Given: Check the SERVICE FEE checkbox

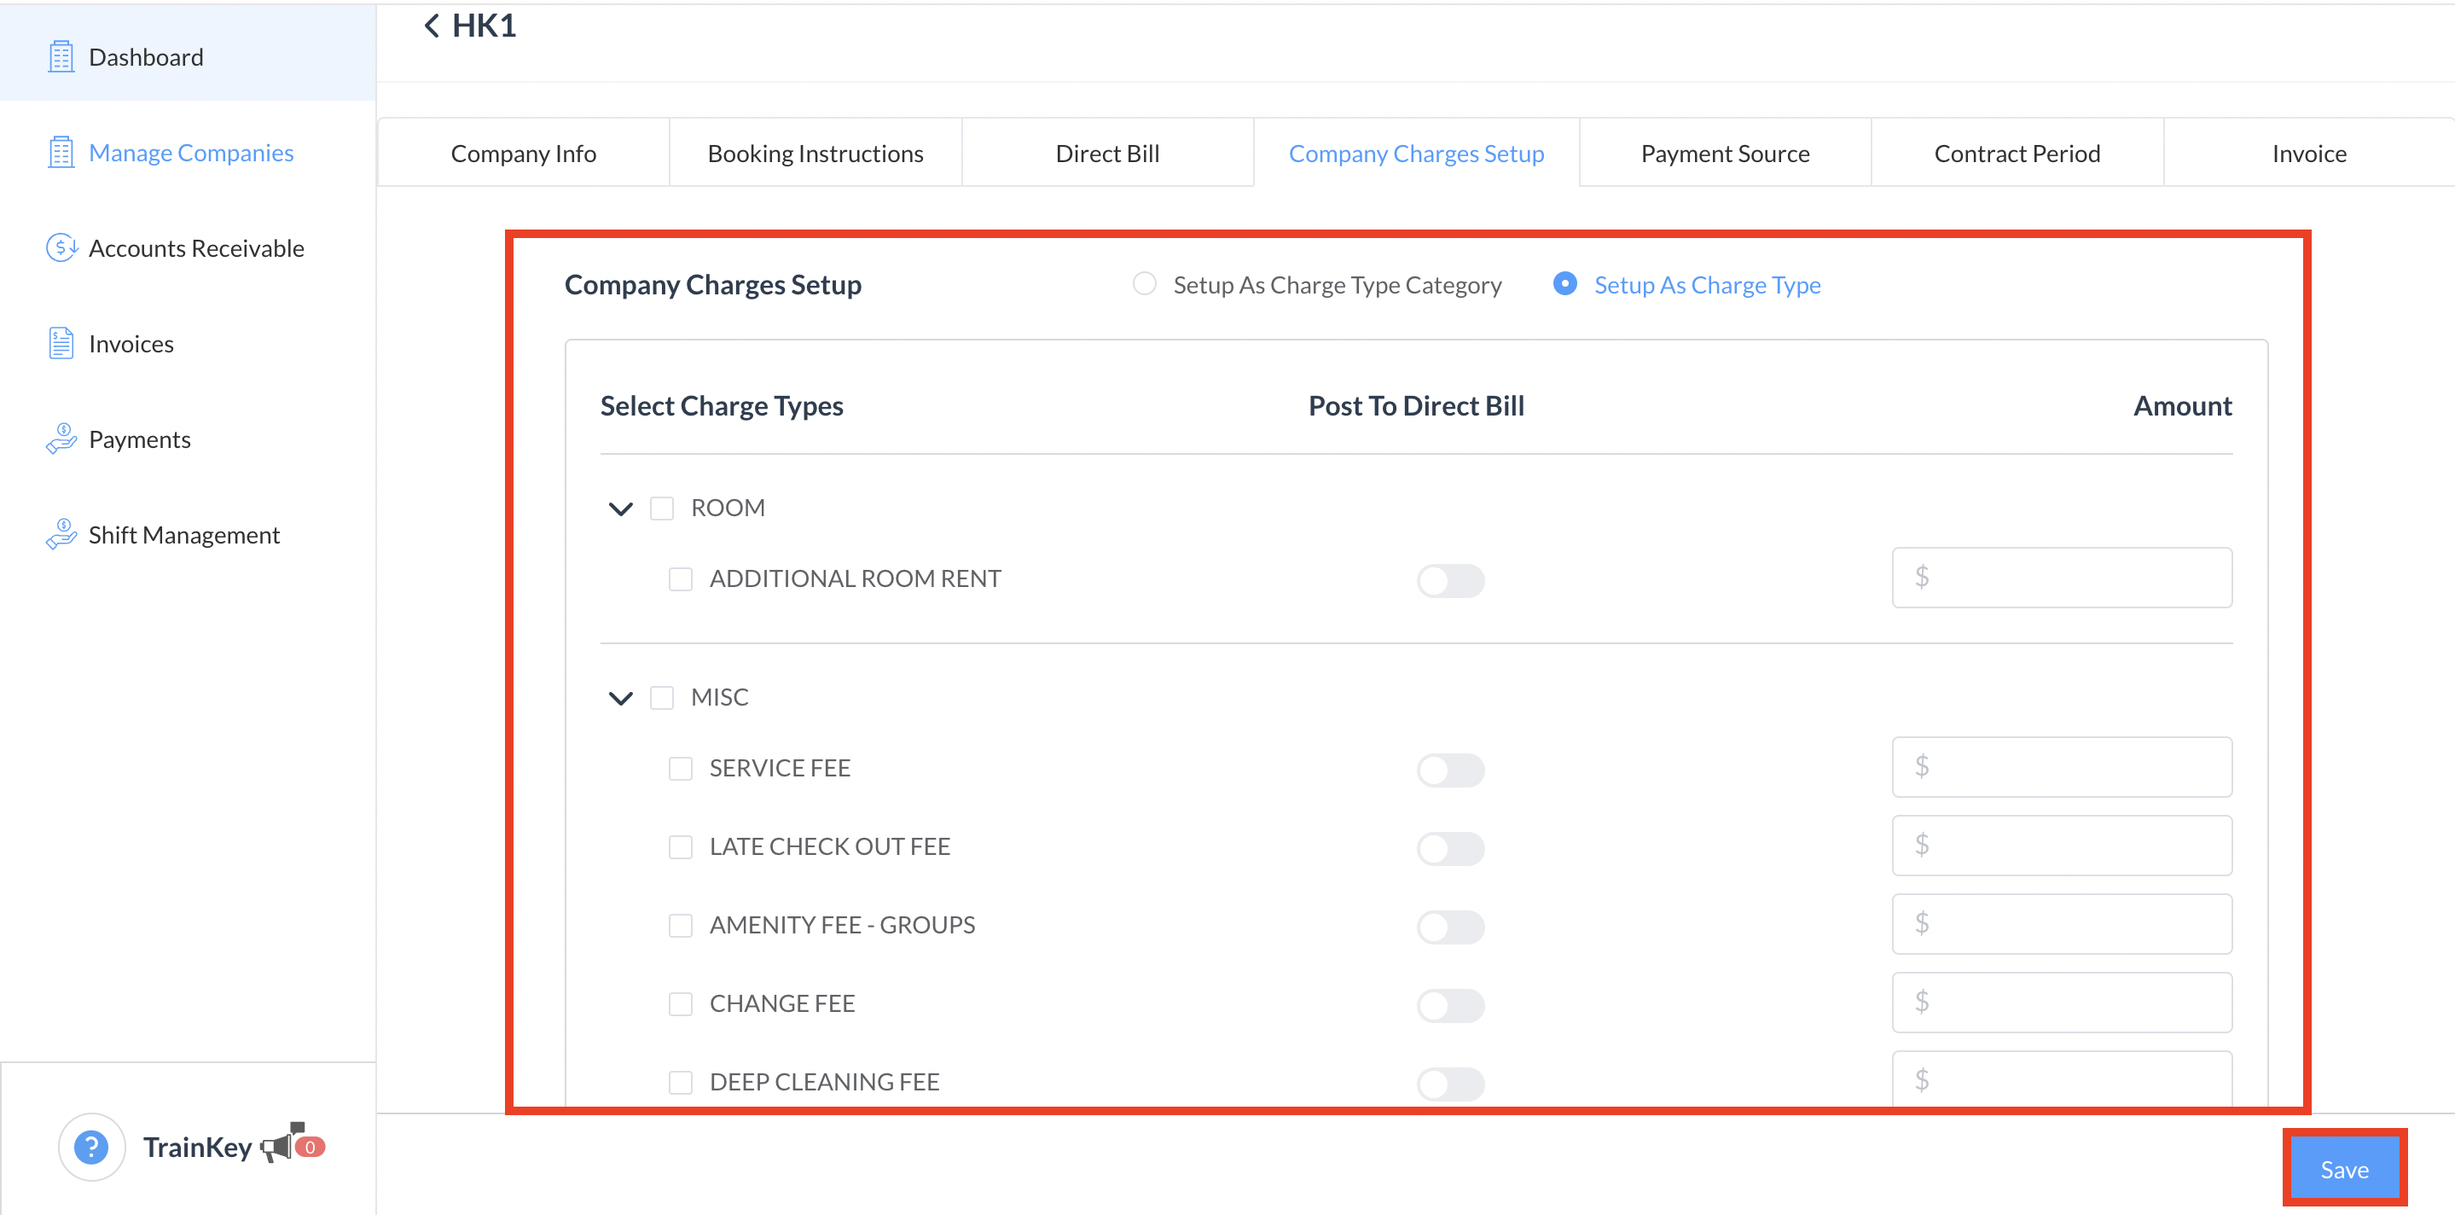Looking at the screenshot, I should coord(680,768).
